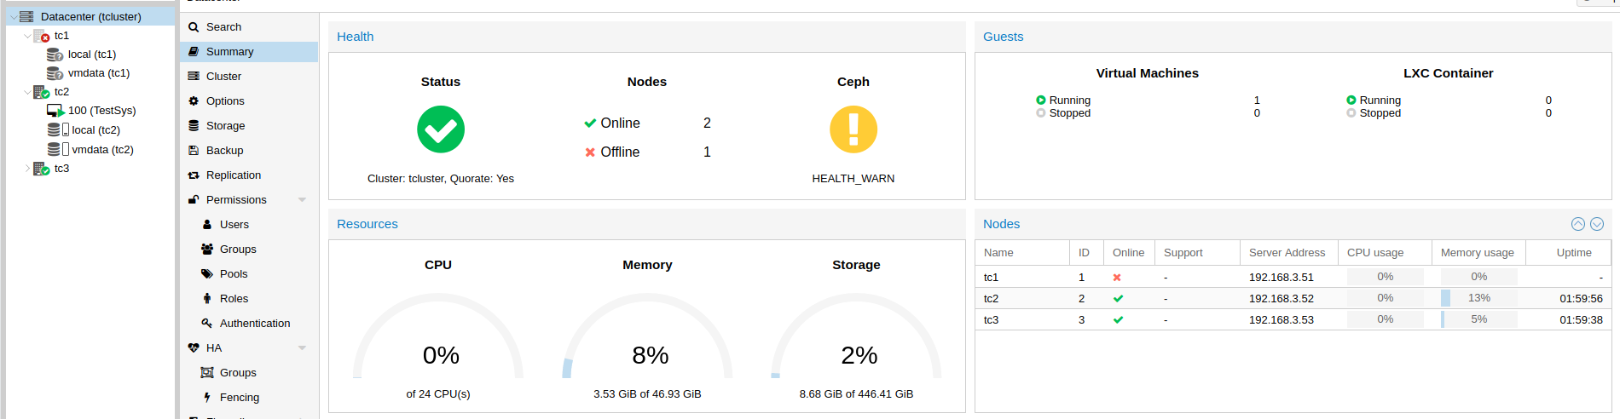
Task: Click the Summary book icon
Action: [194, 52]
